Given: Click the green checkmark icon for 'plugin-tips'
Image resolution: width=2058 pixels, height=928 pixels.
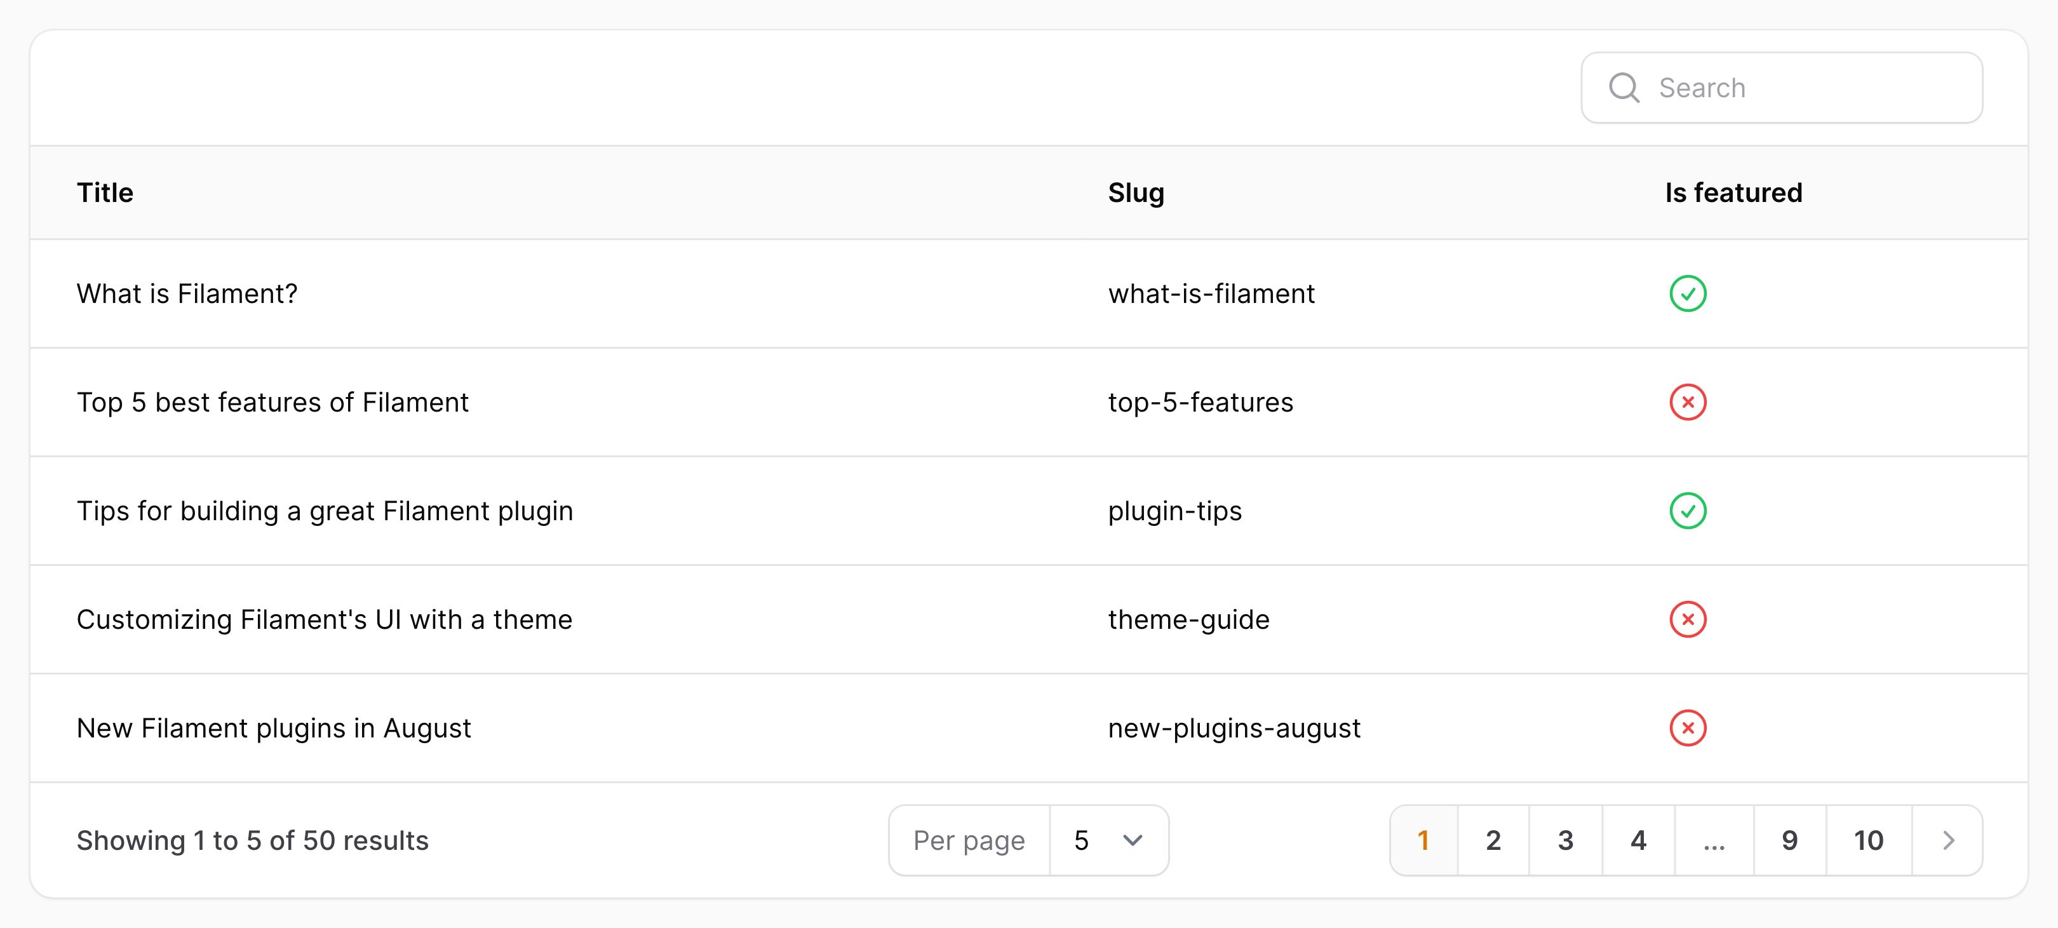Looking at the screenshot, I should click(x=1685, y=511).
